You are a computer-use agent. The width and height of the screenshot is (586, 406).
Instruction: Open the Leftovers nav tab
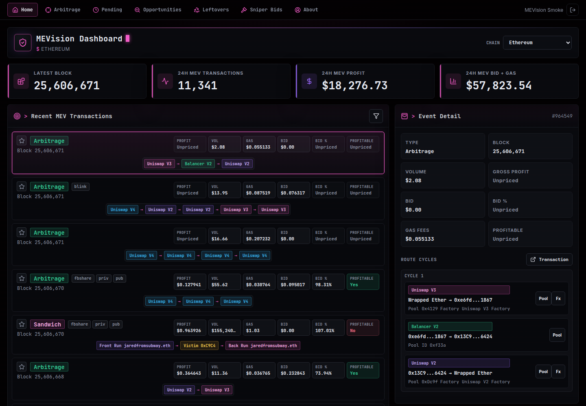211,10
